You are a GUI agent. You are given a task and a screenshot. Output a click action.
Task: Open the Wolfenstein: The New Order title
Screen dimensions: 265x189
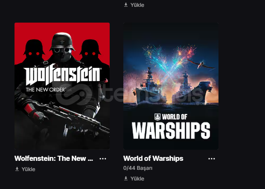pos(54,158)
